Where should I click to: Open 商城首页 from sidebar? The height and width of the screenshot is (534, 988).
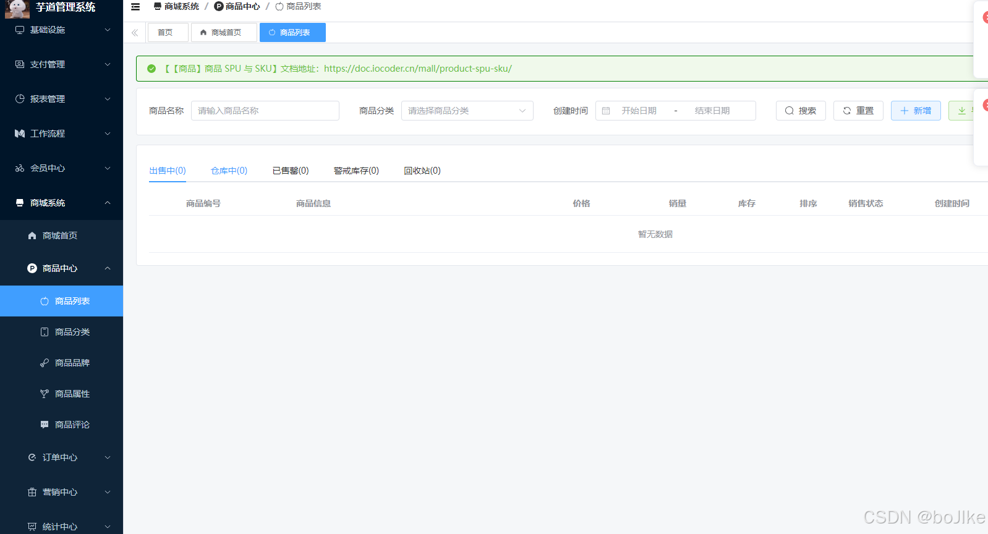pos(59,235)
